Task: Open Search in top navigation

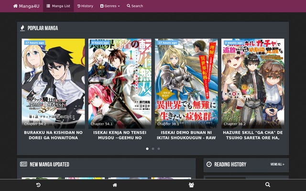Action: coord(135,6)
